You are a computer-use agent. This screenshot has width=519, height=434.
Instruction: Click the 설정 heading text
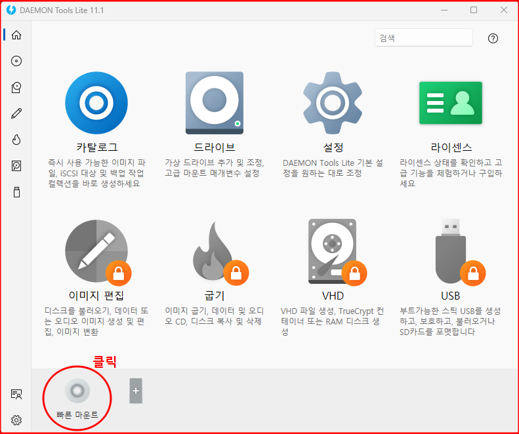click(x=333, y=148)
